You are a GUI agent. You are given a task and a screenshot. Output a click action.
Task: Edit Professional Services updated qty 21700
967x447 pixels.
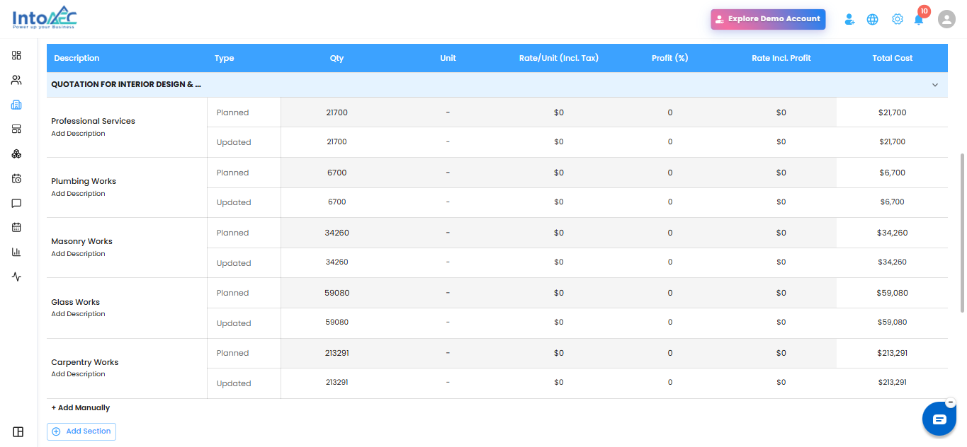337,142
